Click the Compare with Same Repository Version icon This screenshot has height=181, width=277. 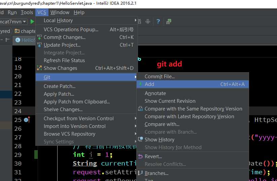coord(140,108)
